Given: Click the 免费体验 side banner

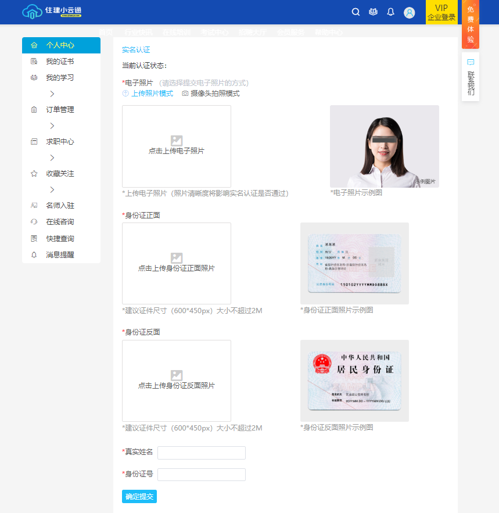Looking at the screenshot, I should (471, 24).
